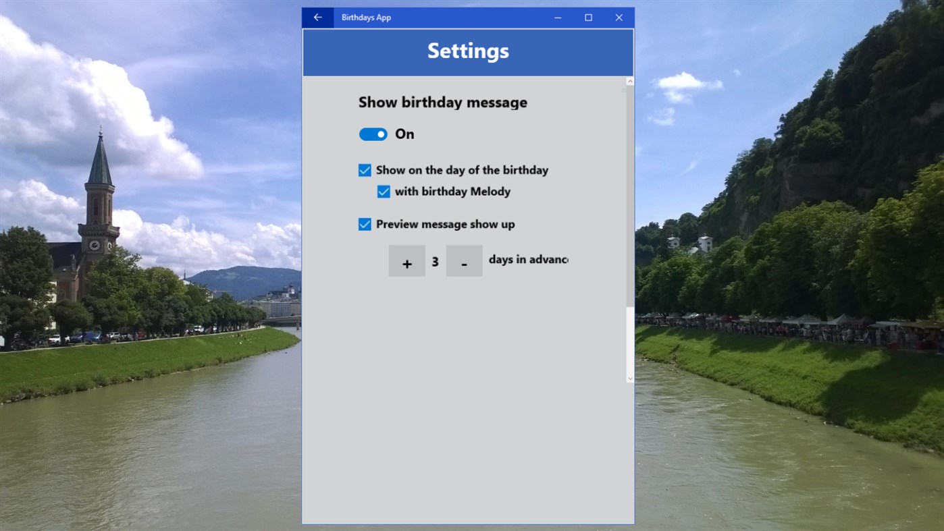
Task: Click the "Show birthday message" heading
Action: (x=442, y=102)
